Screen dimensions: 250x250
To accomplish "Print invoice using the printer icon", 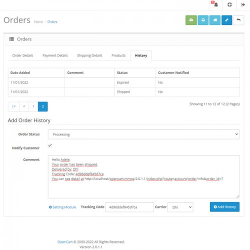I will pyautogui.click(x=203, y=20).
